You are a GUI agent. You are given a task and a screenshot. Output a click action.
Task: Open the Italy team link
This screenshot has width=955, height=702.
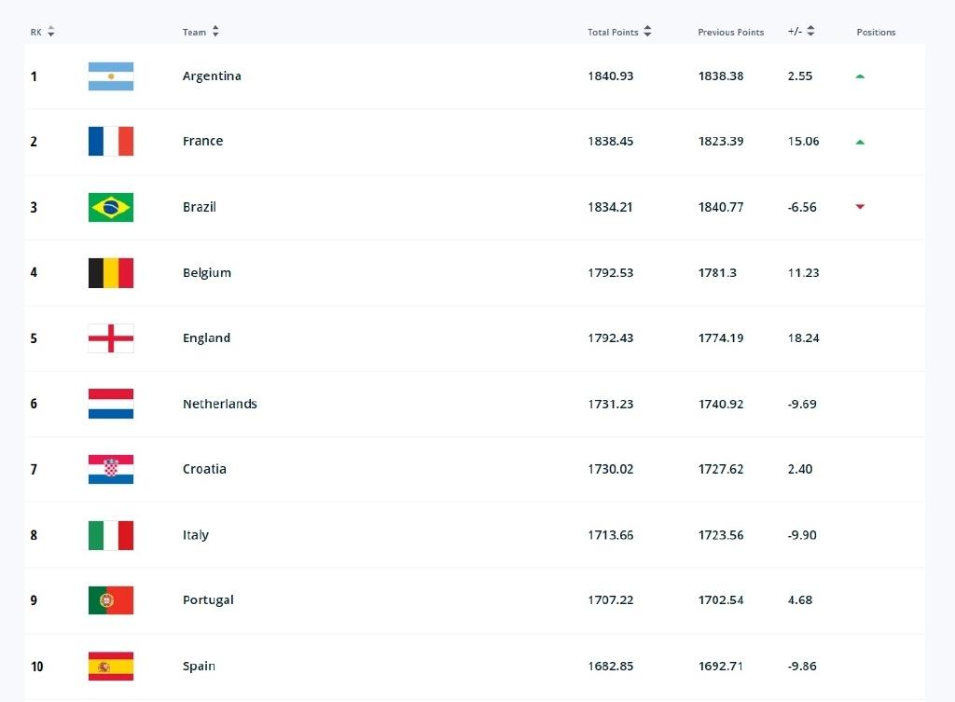196,535
